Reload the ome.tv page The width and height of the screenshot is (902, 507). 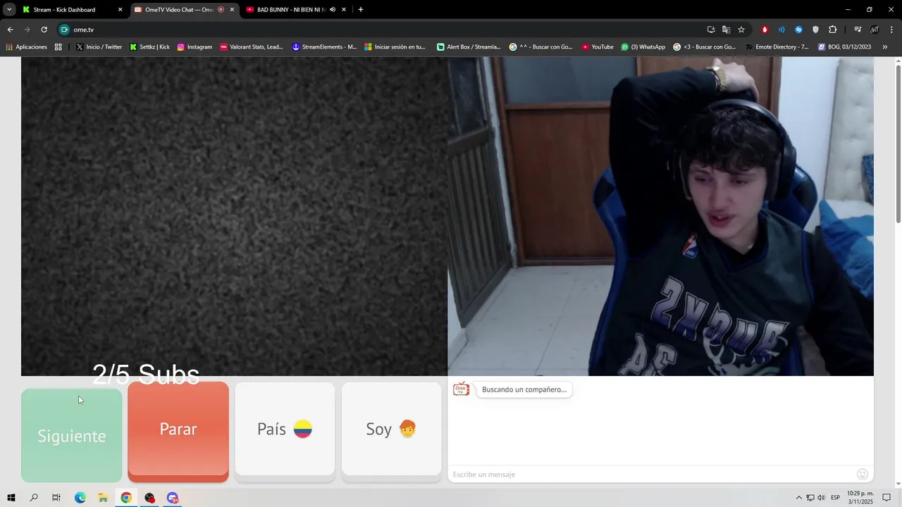coord(44,30)
